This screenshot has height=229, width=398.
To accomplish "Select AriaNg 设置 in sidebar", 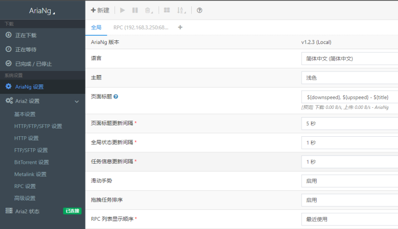I will pyautogui.click(x=42, y=87).
